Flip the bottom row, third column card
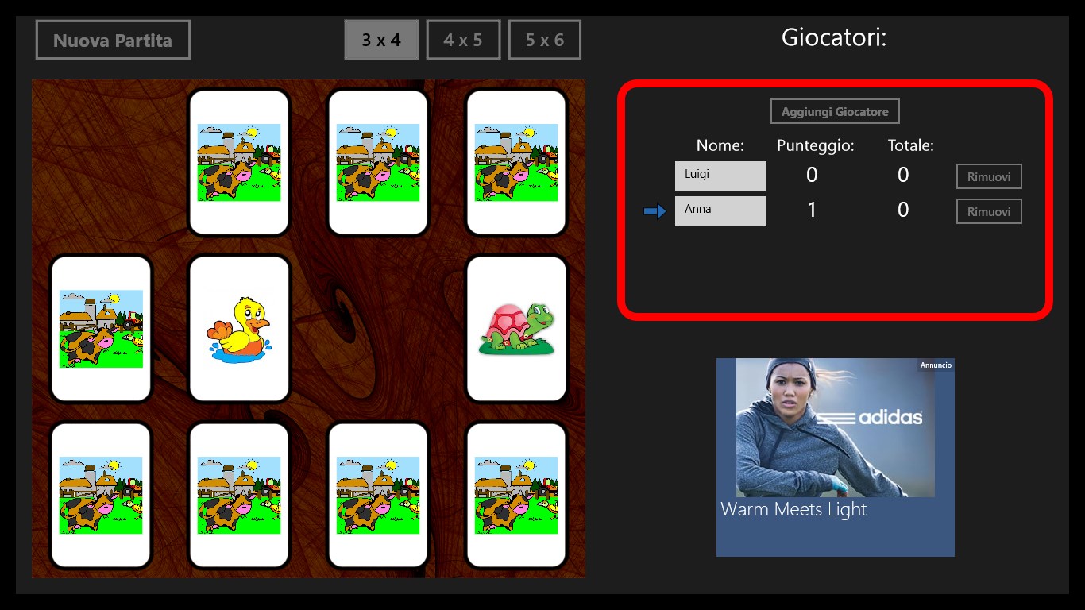This screenshot has height=610, width=1085. 378,495
